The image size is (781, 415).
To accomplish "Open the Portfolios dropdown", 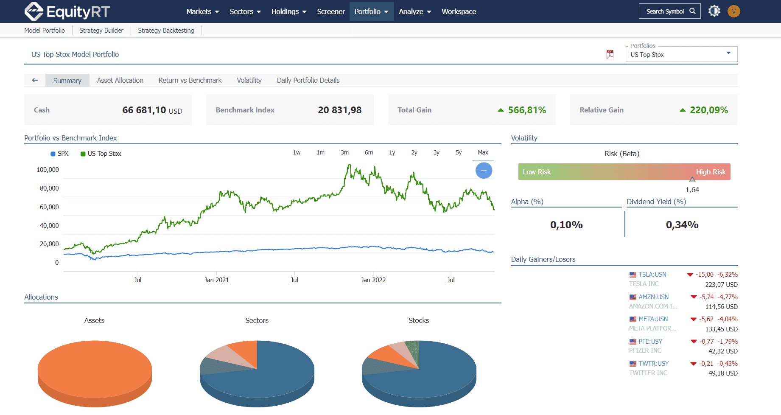I will tap(681, 54).
